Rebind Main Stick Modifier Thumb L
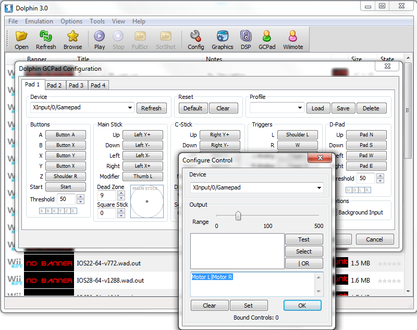Screen dimensions: 417x330 142,176
